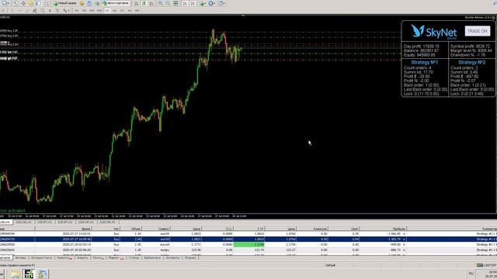Select the trendline drawing tool
Screen dimensions: 497x279
27,10
